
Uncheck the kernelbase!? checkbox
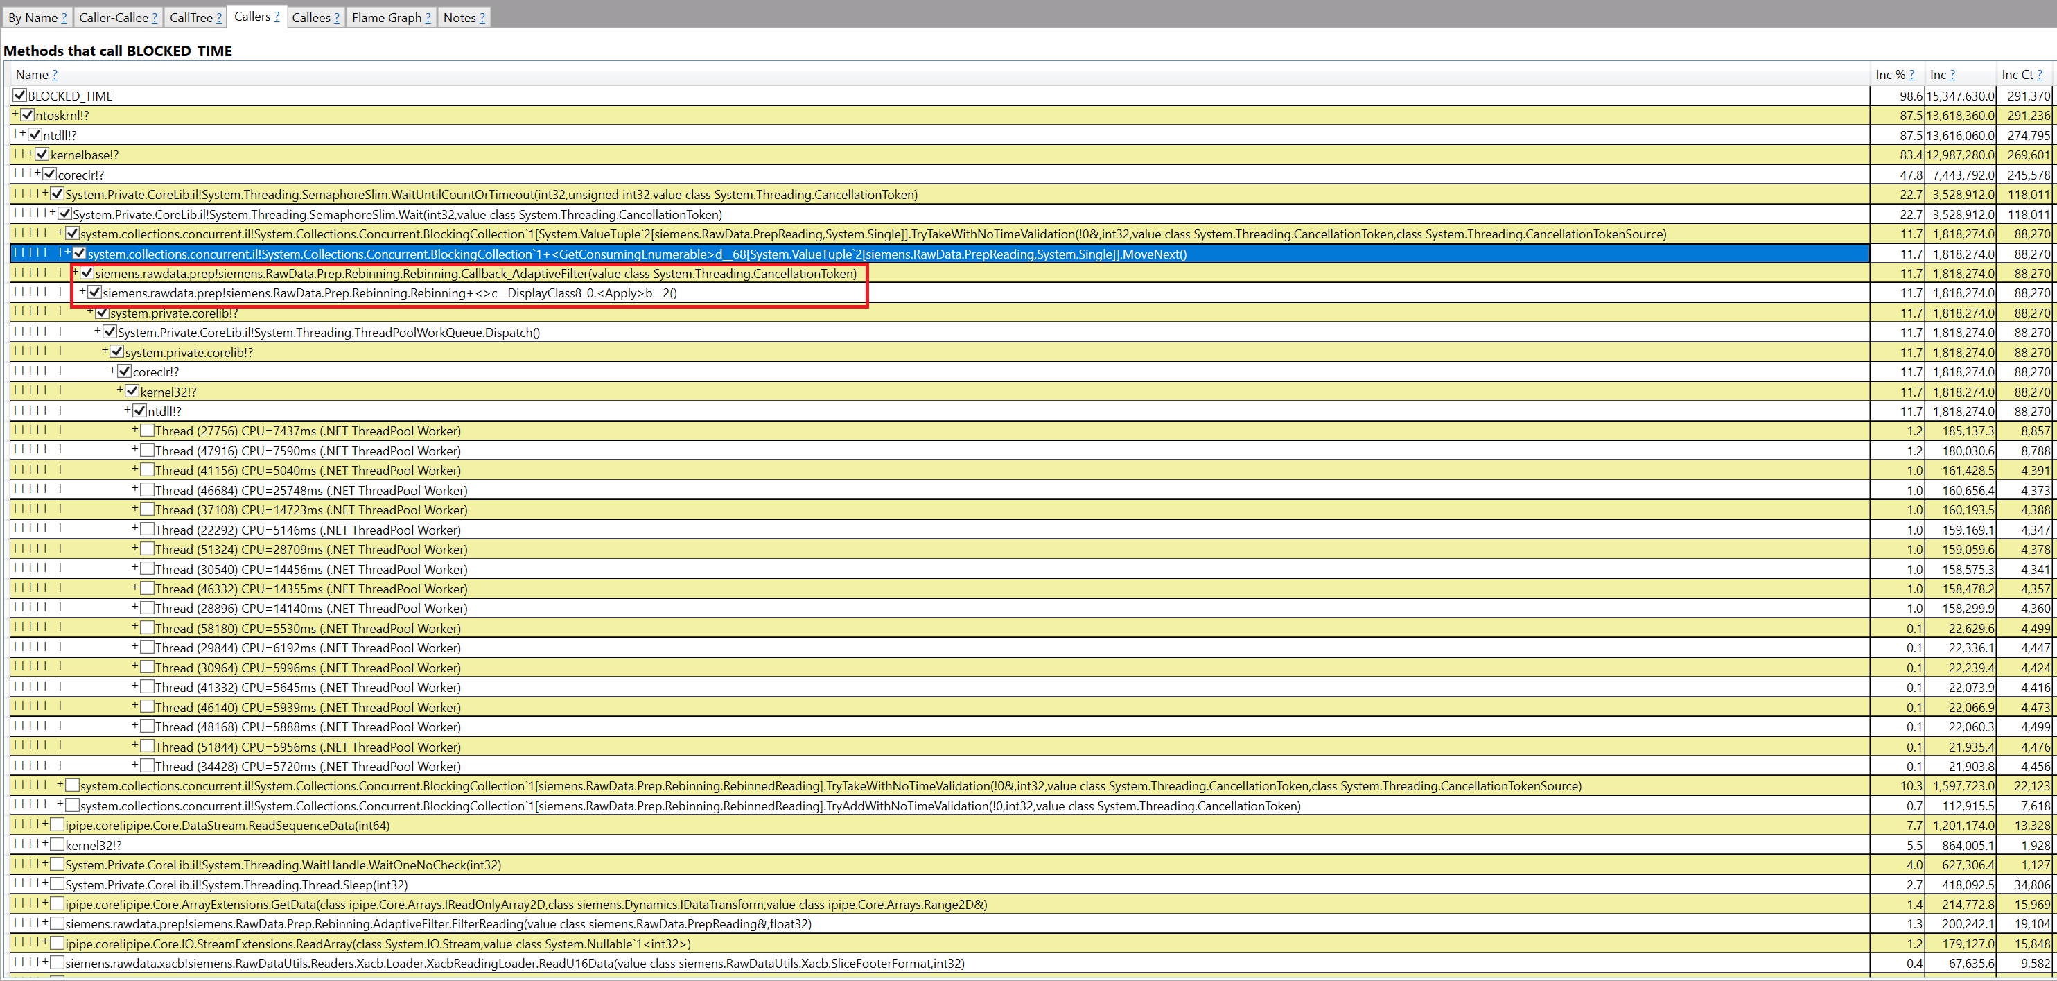click(42, 154)
